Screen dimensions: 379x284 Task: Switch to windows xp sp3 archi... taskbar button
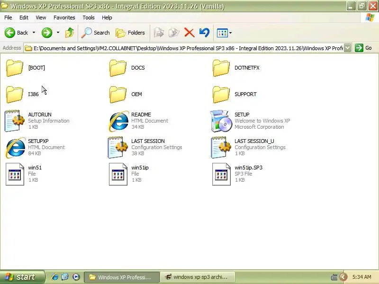pos(198,277)
